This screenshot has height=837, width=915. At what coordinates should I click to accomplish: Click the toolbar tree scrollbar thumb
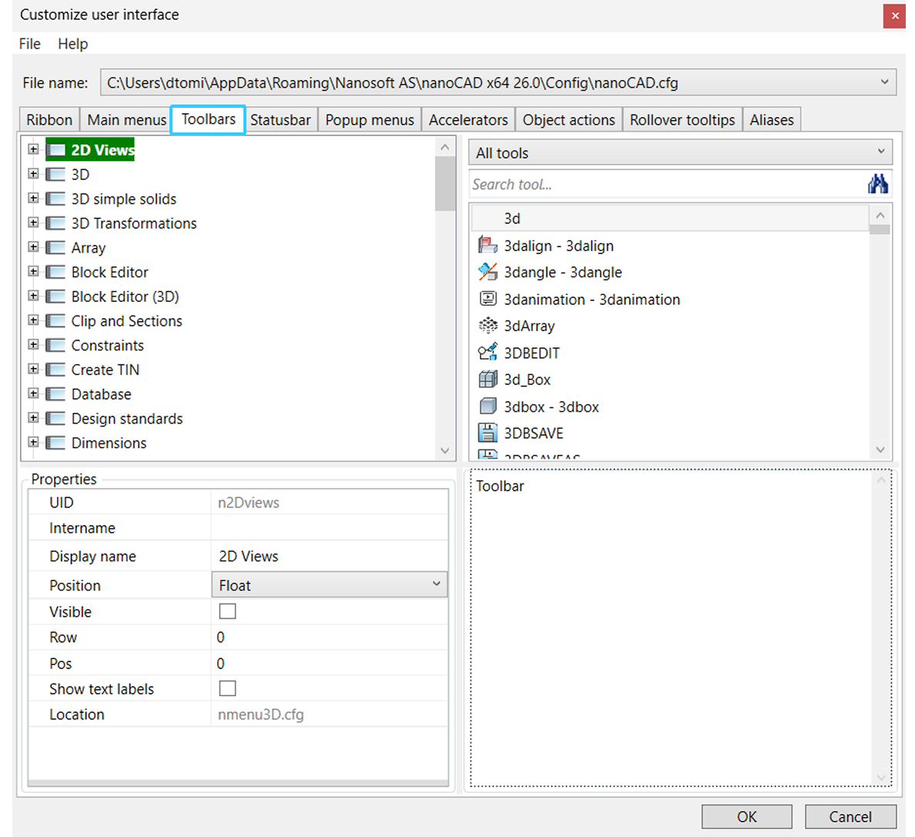445,183
